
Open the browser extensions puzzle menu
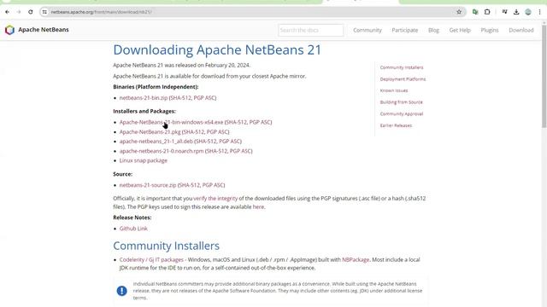click(x=487, y=12)
